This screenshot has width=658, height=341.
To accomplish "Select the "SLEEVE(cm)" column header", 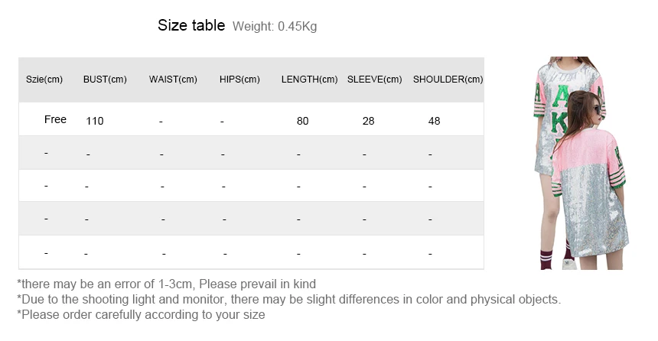I will [375, 80].
